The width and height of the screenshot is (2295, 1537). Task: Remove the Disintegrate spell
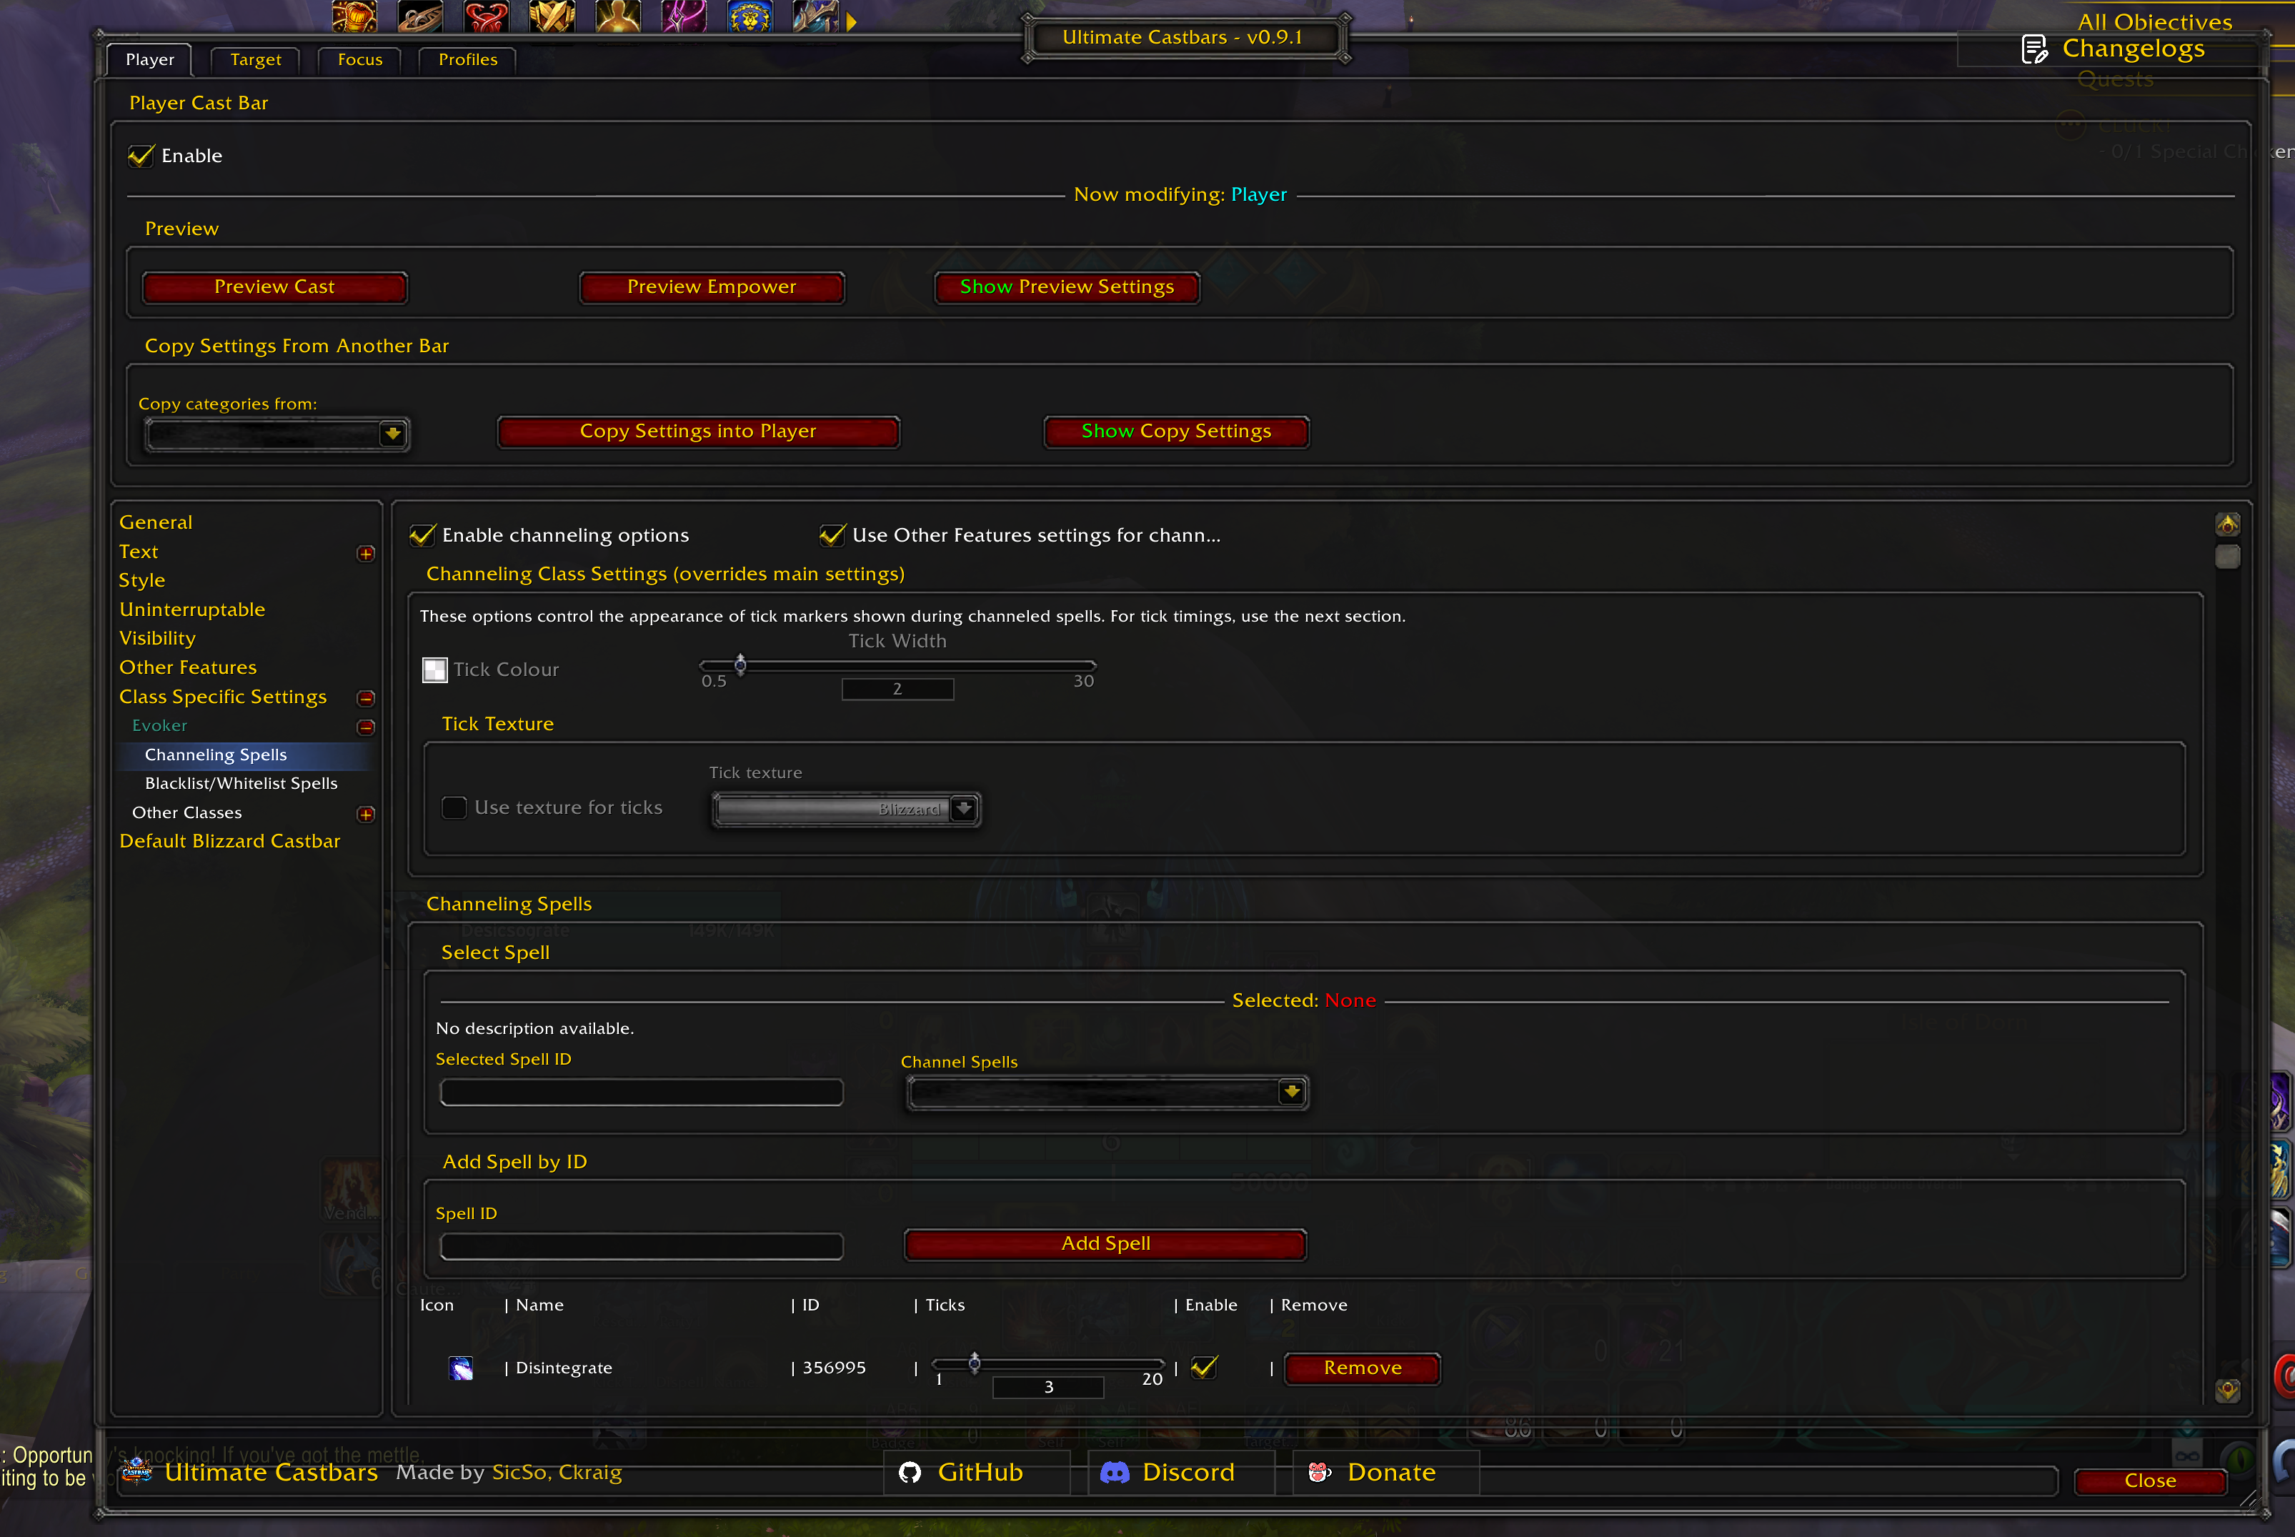pos(1363,1368)
